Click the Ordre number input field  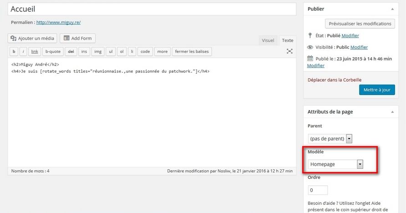[318, 190]
